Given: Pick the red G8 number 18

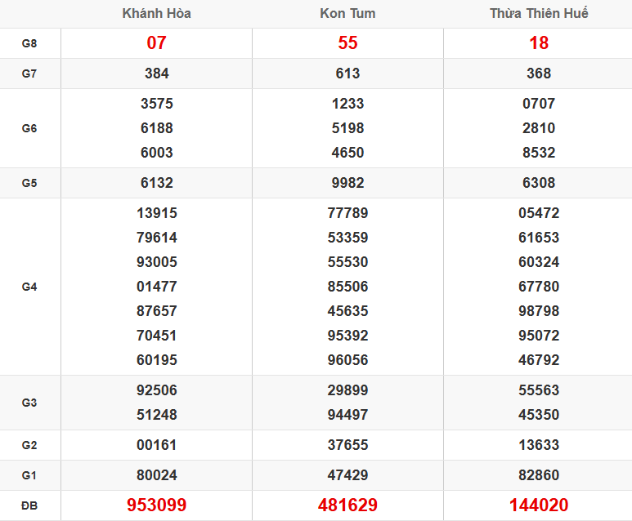Looking at the screenshot, I should coord(539,43).
